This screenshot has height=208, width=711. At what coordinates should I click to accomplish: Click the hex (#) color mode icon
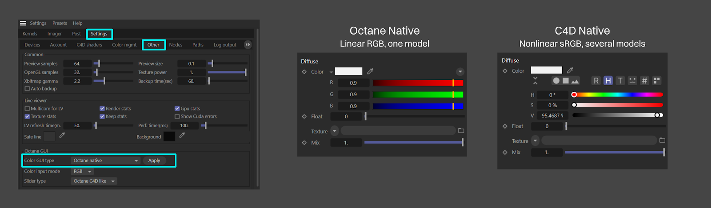pyautogui.click(x=644, y=81)
